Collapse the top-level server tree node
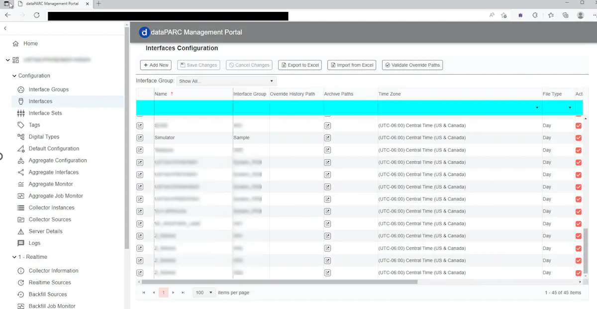This screenshot has height=309, width=597. [7, 60]
